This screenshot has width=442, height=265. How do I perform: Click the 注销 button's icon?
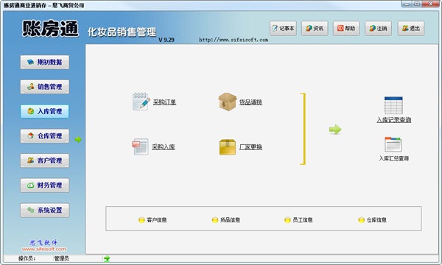click(372, 28)
